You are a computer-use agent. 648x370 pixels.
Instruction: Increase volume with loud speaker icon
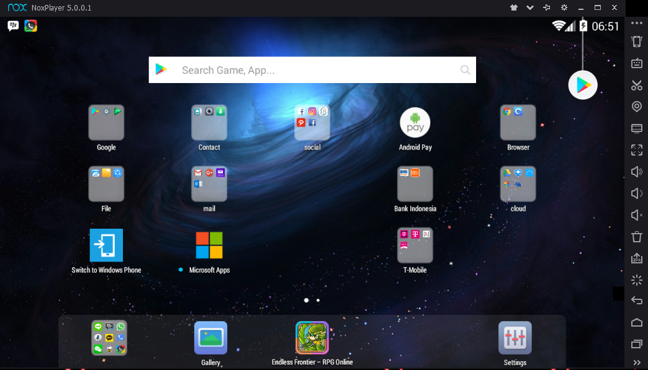click(x=637, y=172)
